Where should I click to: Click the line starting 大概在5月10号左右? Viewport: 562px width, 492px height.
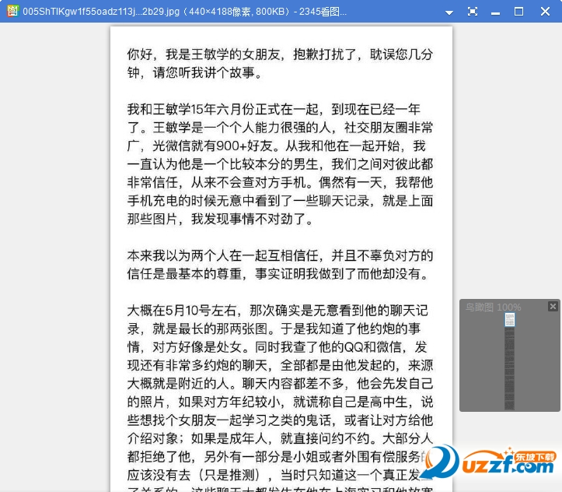tap(278, 311)
